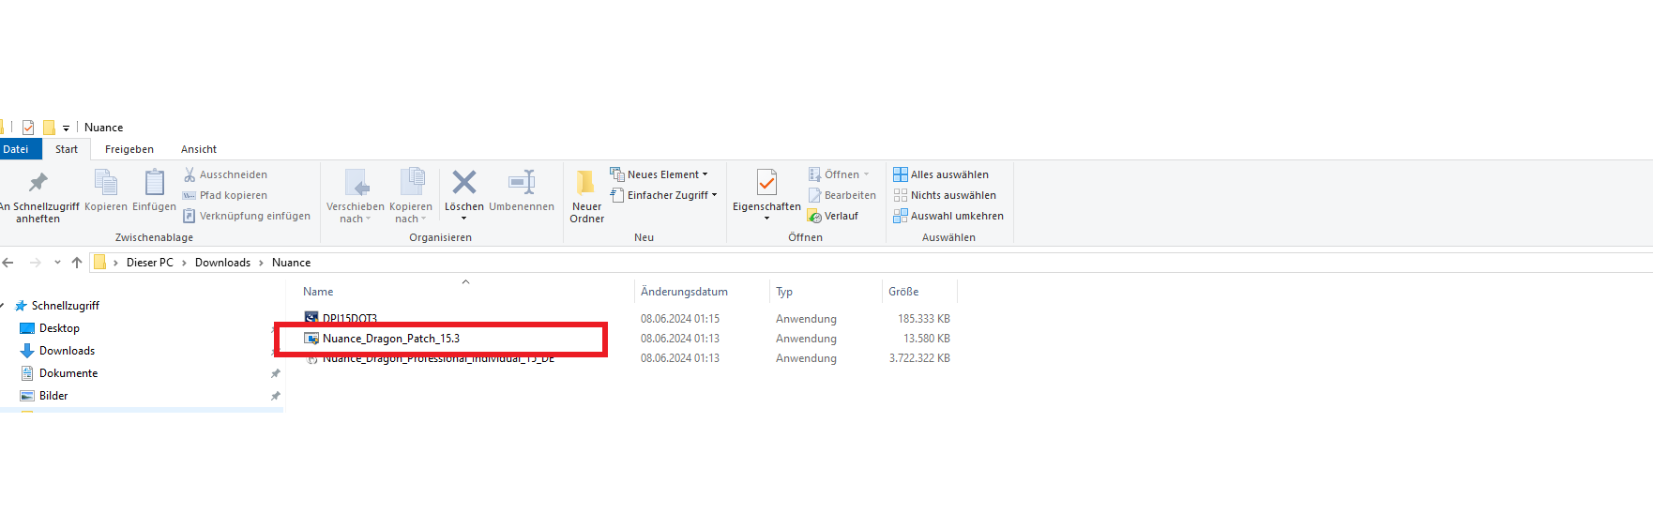Open the quick access toolbar customize dropdown

click(x=66, y=128)
